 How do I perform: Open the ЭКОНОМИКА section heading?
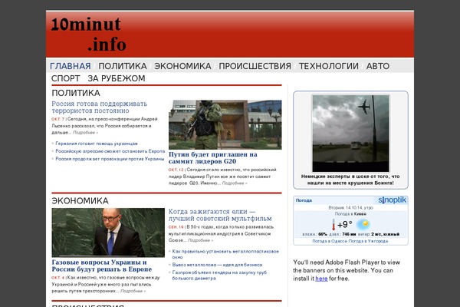coord(80,201)
